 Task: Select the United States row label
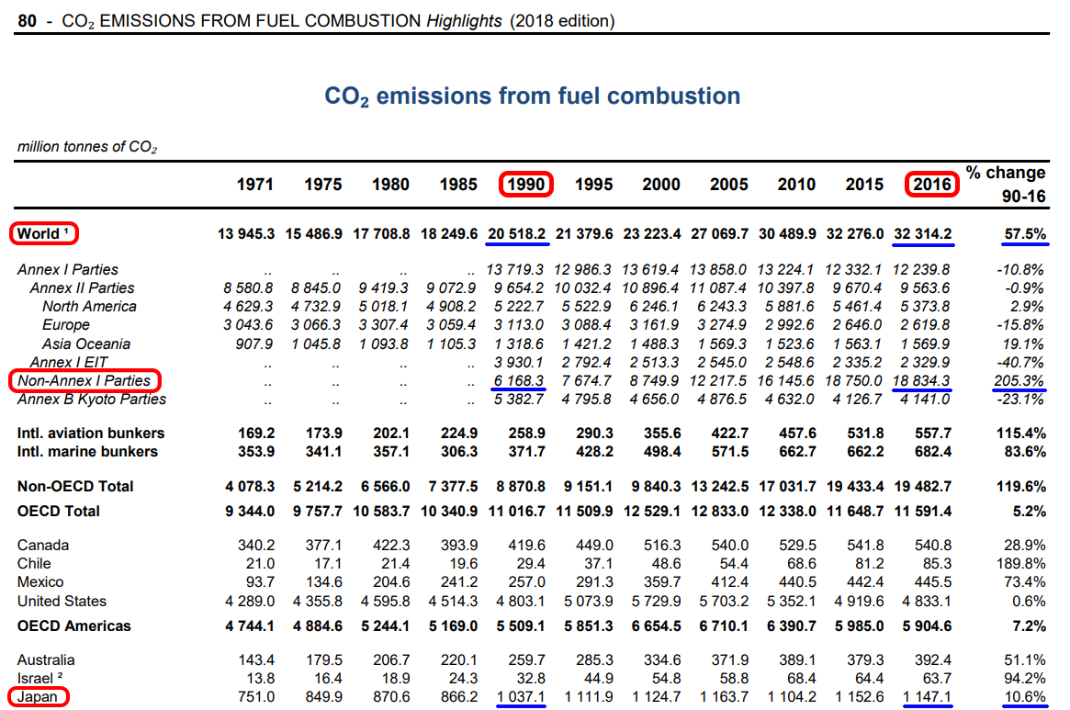click(62, 601)
